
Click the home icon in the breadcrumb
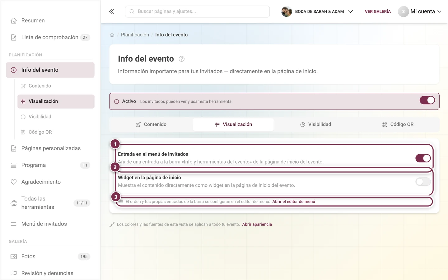point(112,35)
